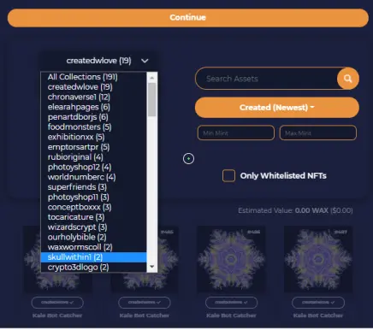The height and width of the screenshot is (330, 373).
Task: Click first card's createdwlove collection badge
Action: pos(57,303)
